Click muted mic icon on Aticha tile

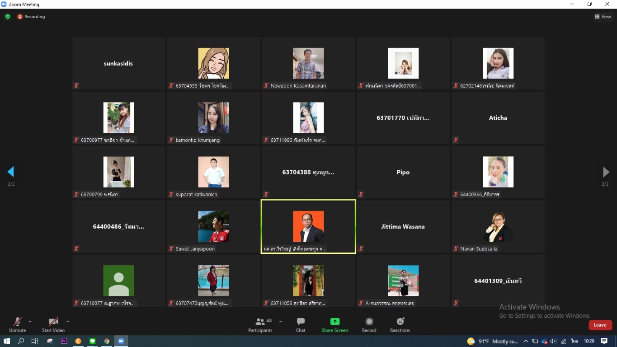pyautogui.click(x=456, y=140)
